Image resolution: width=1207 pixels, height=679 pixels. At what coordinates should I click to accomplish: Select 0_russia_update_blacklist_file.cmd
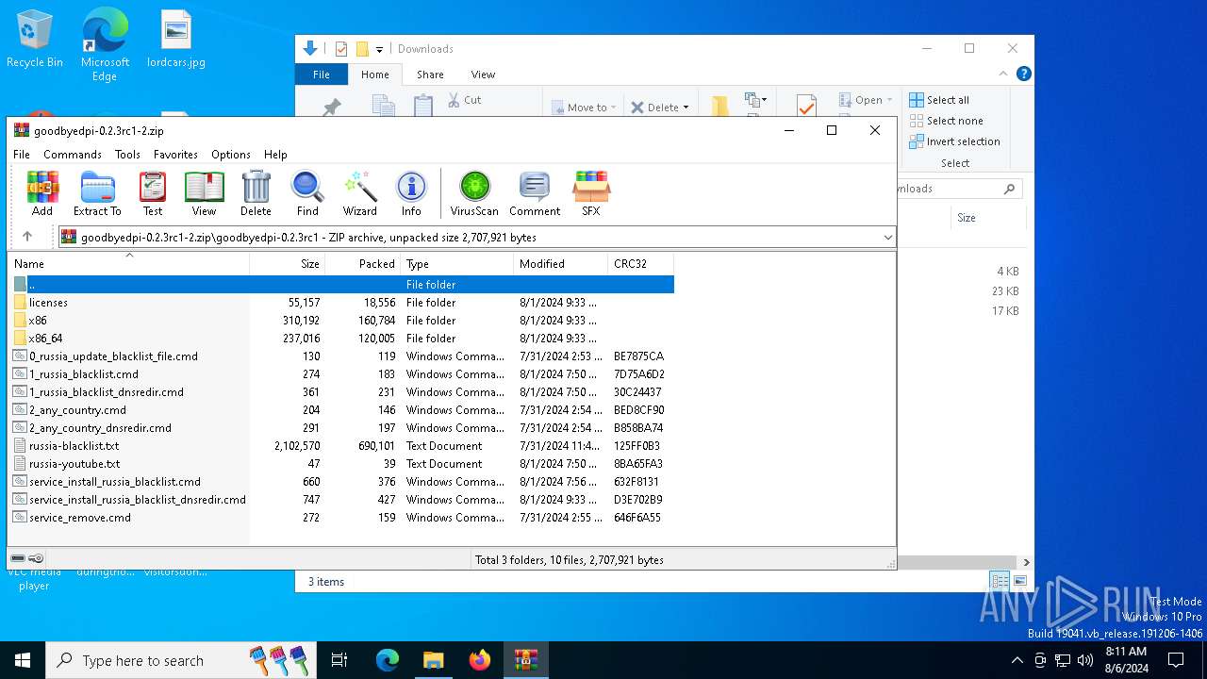[341, 356]
